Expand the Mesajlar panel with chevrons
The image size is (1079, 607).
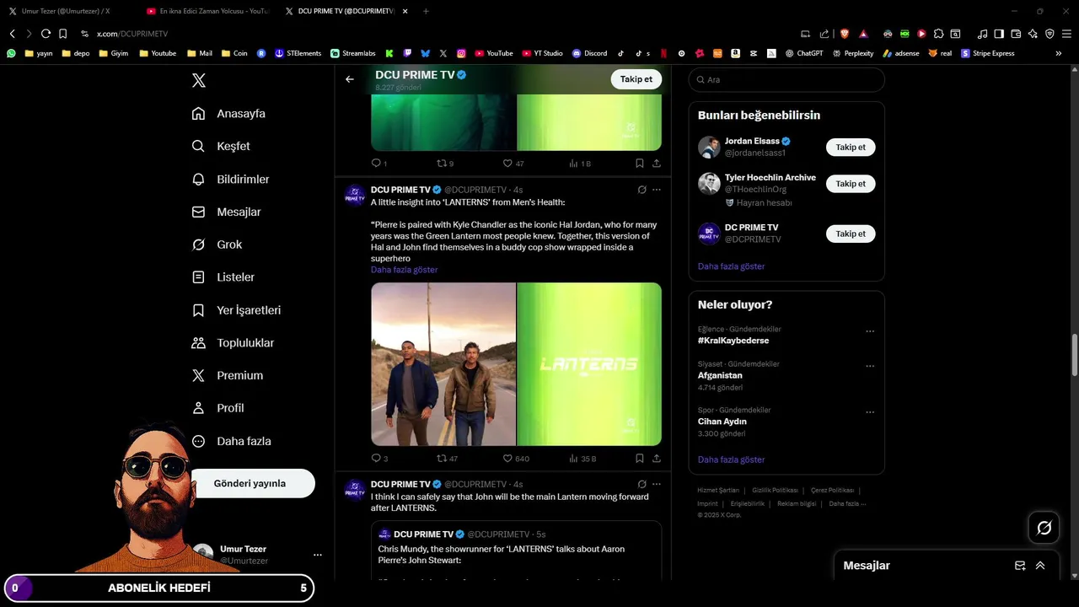pyautogui.click(x=1040, y=566)
